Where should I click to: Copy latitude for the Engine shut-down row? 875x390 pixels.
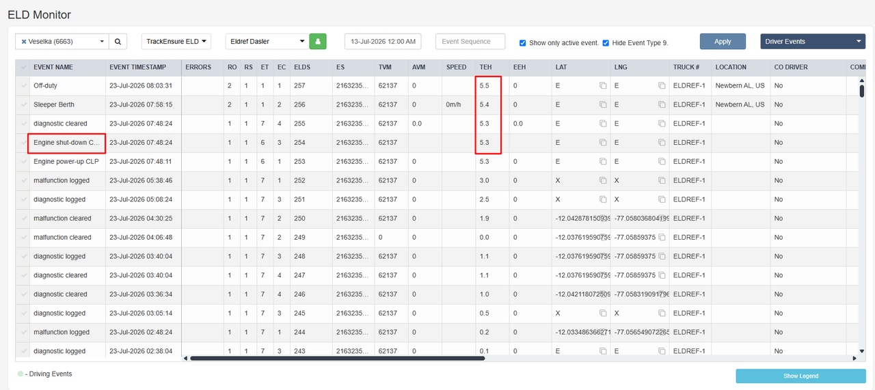pyautogui.click(x=603, y=143)
